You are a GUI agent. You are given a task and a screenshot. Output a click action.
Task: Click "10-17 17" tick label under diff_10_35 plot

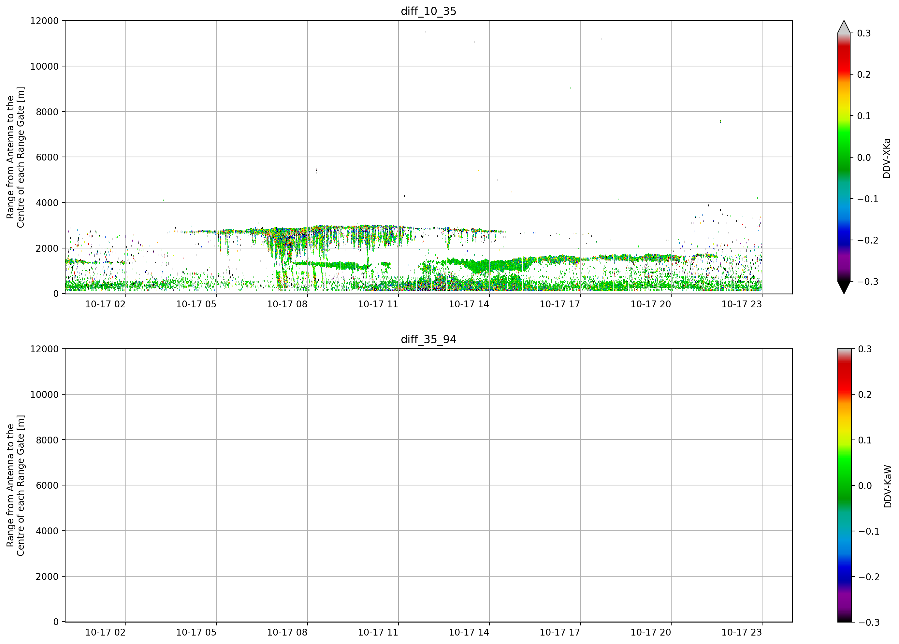coord(560,304)
